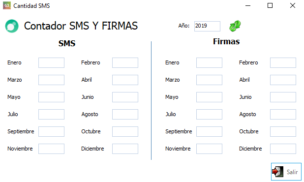Maximize the Cantidad SMS window
Viewport: 304px width, 182px height.
[x=270, y=5]
